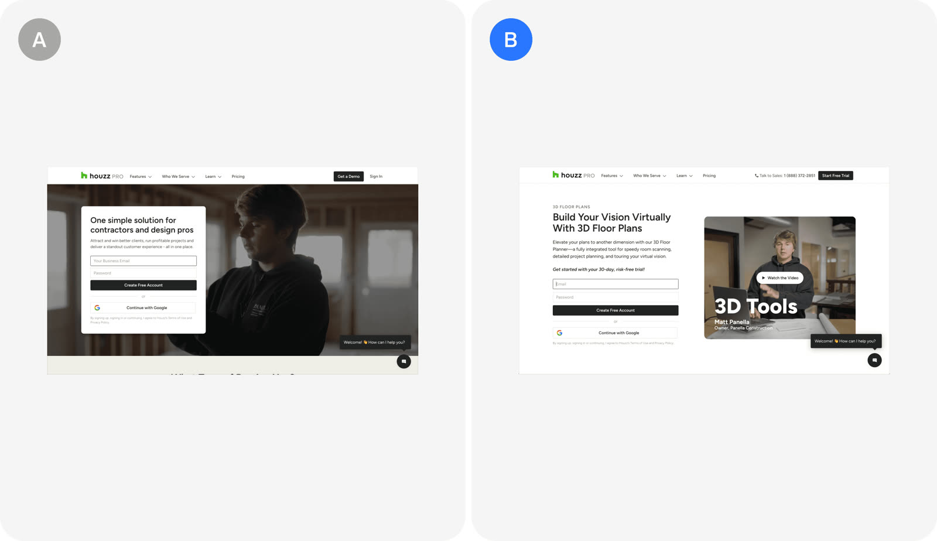Viewport: 937px width, 541px height.
Task: Click the heading 'Build Your Vision Virtually'
Action: (611, 217)
